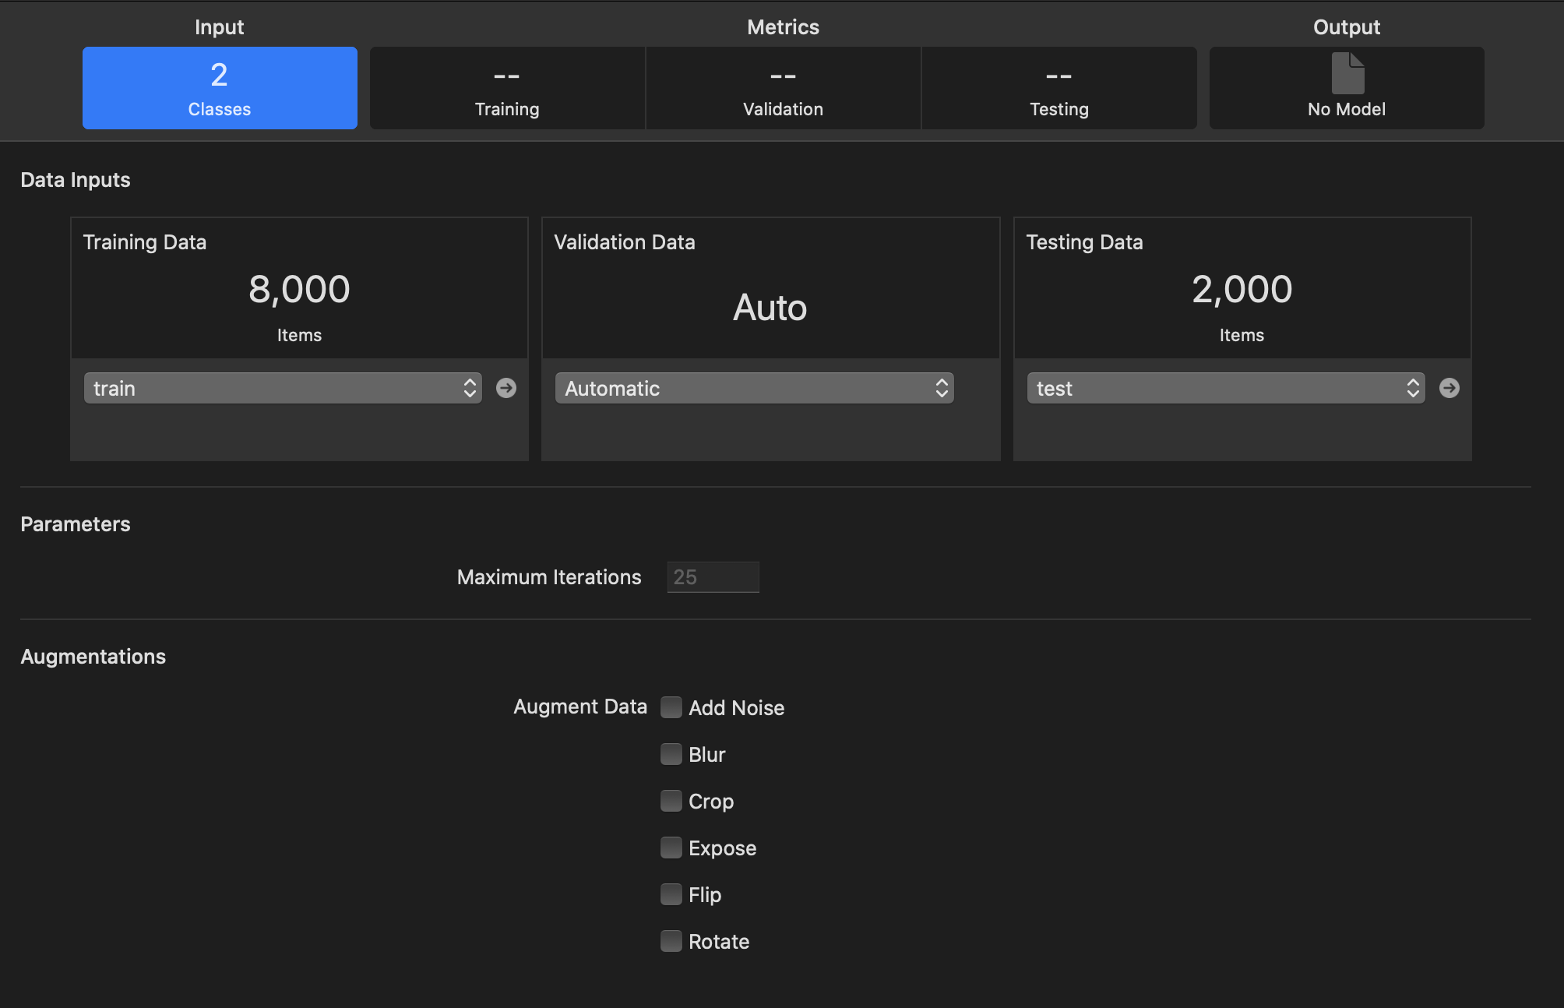Open the test data source dropdown
The width and height of the screenshot is (1564, 1008).
pyautogui.click(x=1226, y=388)
